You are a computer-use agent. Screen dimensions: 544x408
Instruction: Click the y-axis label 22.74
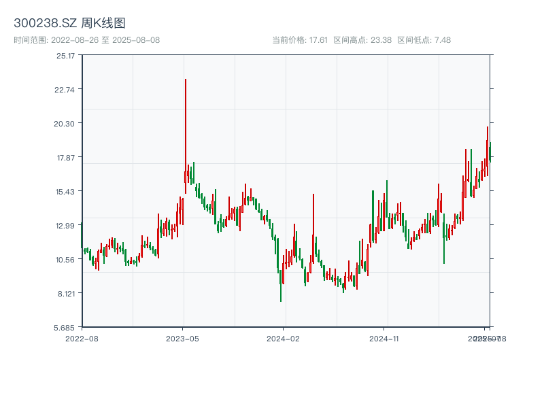pos(65,90)
